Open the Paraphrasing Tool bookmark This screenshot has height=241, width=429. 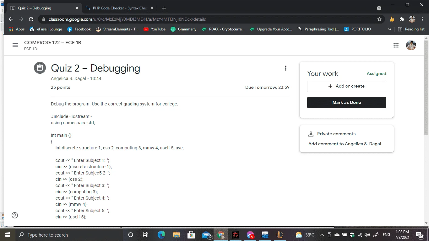tap(318, 29)
